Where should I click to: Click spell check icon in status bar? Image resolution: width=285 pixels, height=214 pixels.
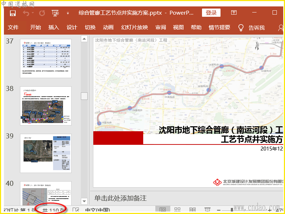pos(76,210)
